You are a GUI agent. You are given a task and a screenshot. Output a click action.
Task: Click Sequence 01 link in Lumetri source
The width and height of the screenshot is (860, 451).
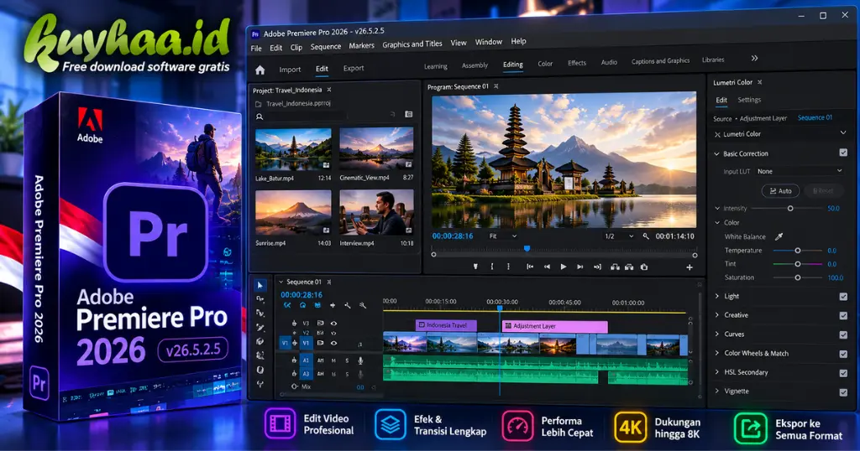[815, 117]
